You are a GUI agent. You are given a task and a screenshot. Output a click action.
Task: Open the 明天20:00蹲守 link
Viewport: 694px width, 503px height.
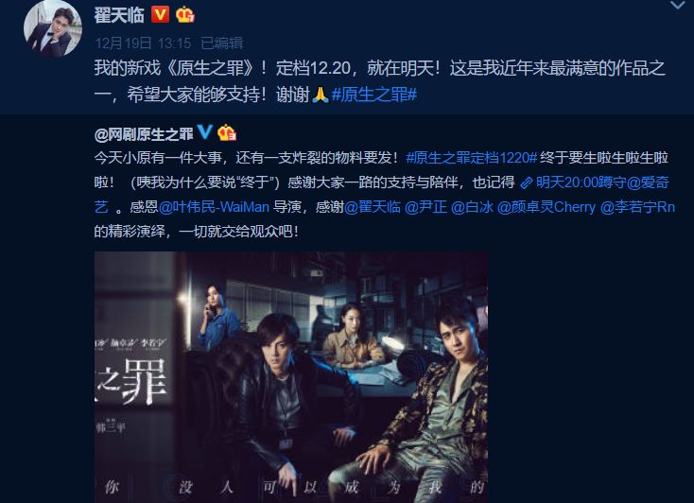pos(581,182)
